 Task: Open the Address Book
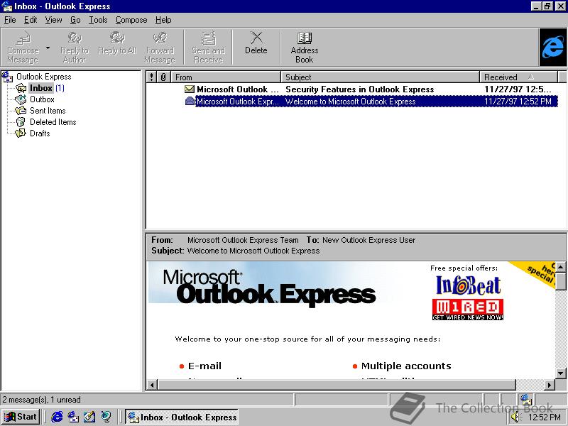click(305, 48)
